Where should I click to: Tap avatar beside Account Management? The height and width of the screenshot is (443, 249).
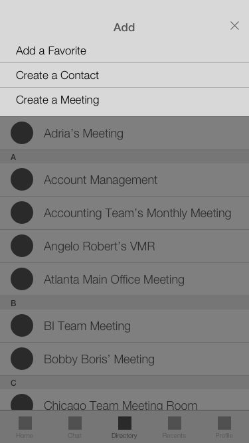(x=22, y=179)
